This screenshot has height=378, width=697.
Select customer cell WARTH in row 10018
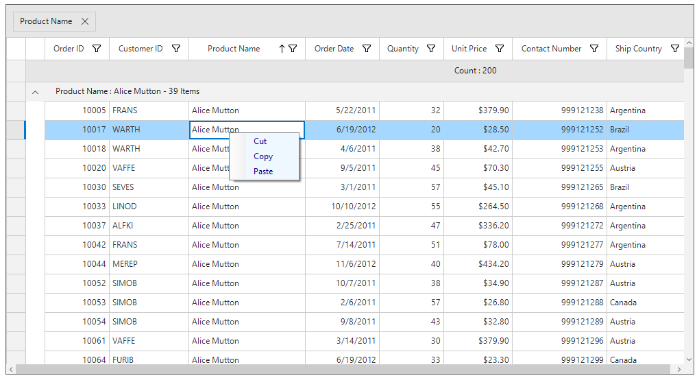149,149
